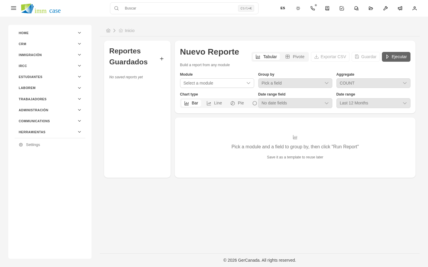
Task: Open the phone calls icon
Action: click(x=313, y=8)
